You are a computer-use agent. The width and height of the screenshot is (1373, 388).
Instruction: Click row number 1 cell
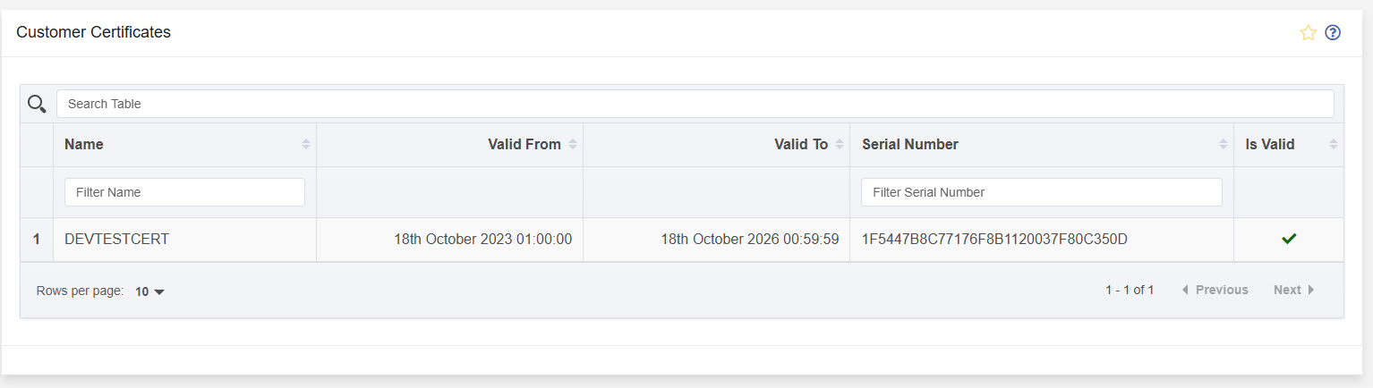(37, 240)
